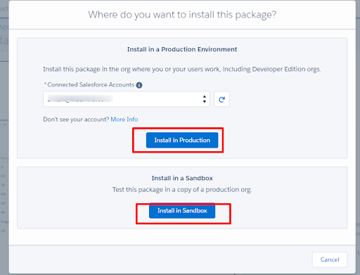Click the Install in Production button
The height and width of the screenshot is (275, 360).
coord(182,140)
